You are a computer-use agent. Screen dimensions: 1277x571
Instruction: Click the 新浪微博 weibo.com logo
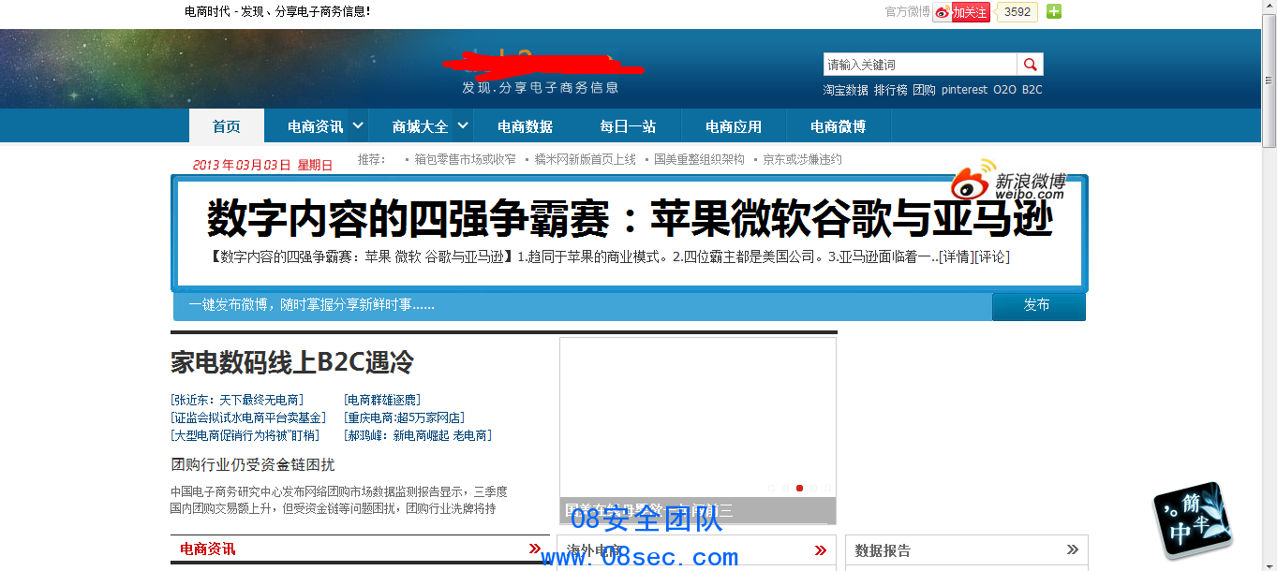[x=1009, y=179]
